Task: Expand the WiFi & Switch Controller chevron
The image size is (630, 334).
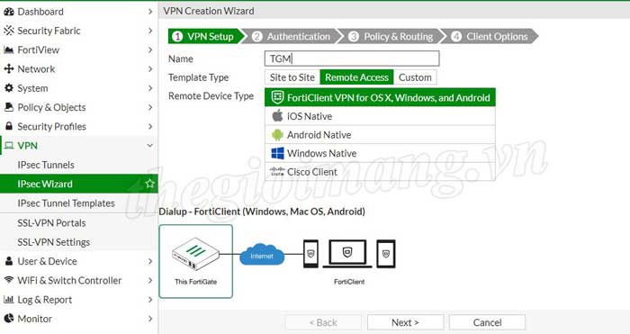Action: click(150, 280)
